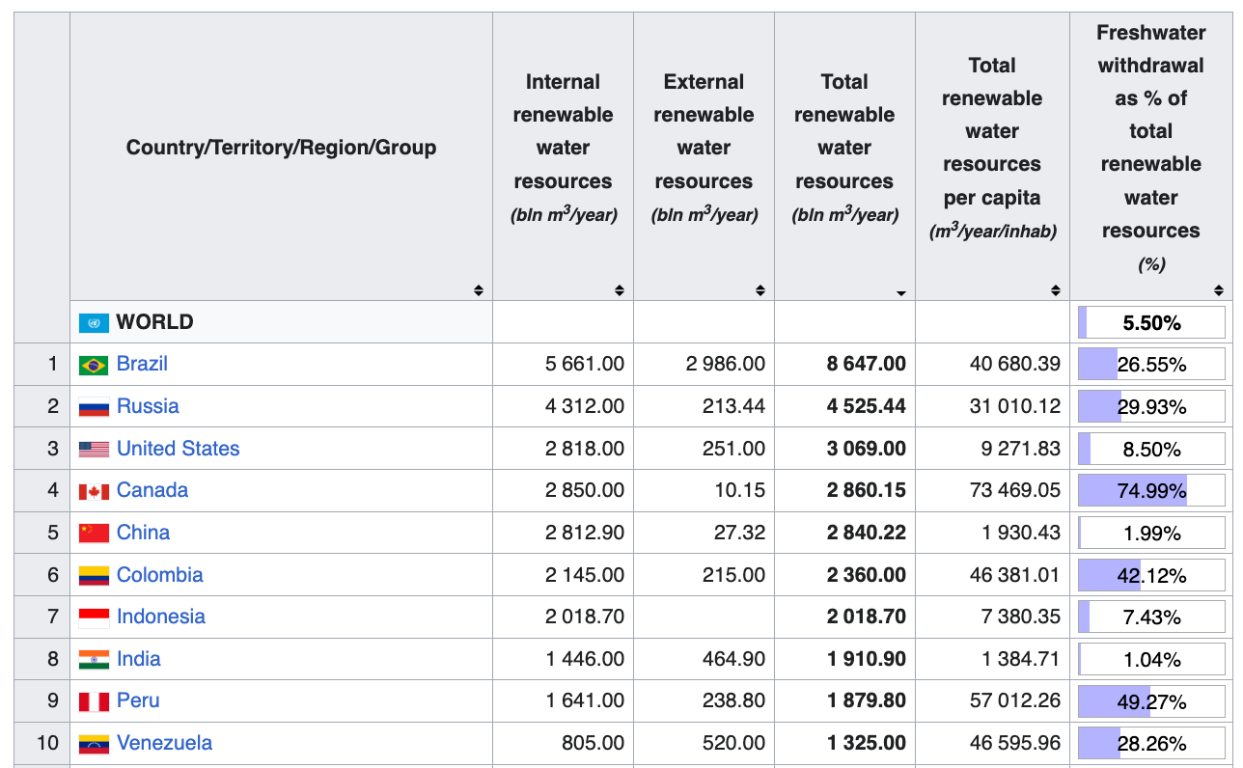1243x768 pixels.
Task: Open the Venezuela link
Action: [164, 743]
